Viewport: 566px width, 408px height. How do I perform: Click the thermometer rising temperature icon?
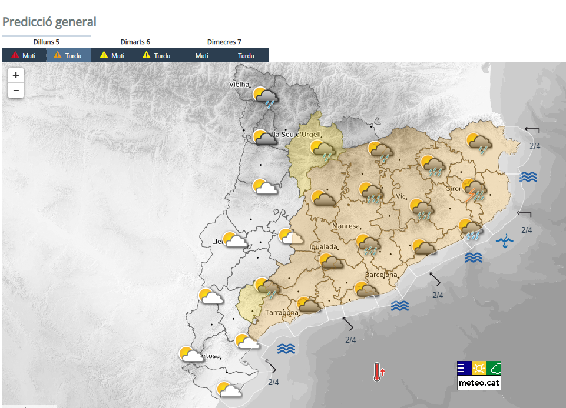(379, 372)
